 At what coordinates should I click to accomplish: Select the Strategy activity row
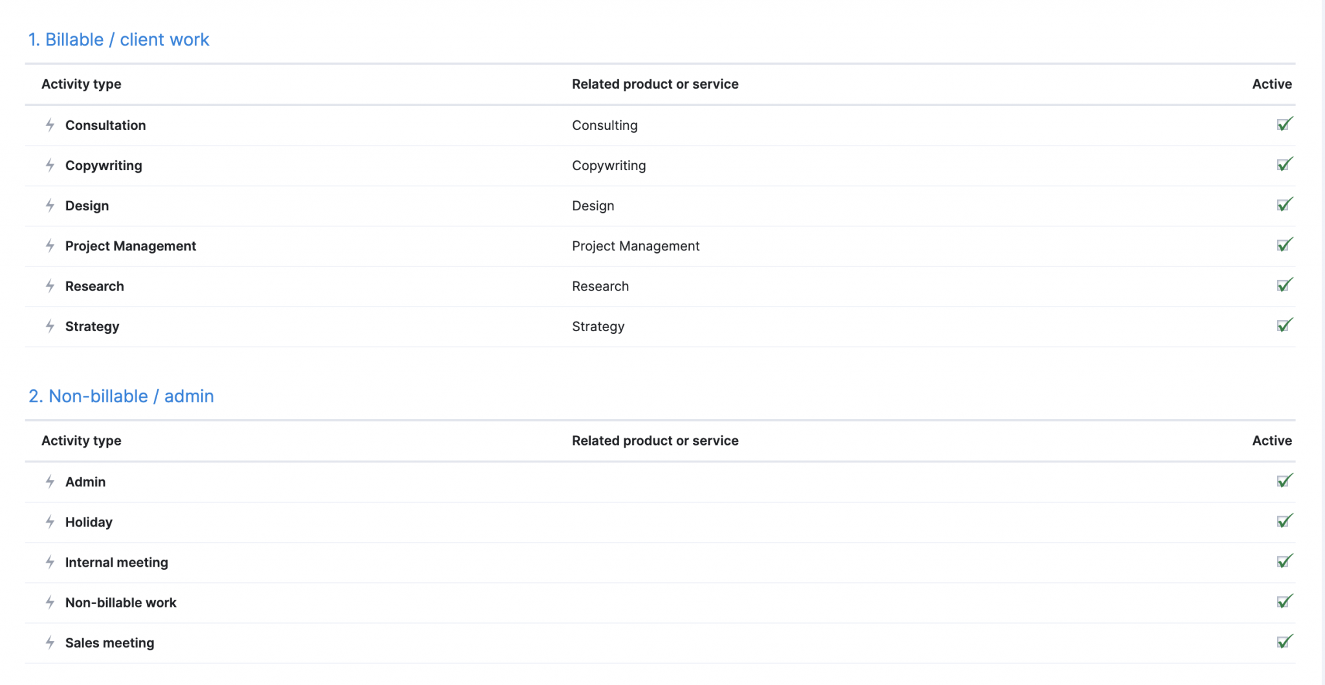[x=91, y=327]
